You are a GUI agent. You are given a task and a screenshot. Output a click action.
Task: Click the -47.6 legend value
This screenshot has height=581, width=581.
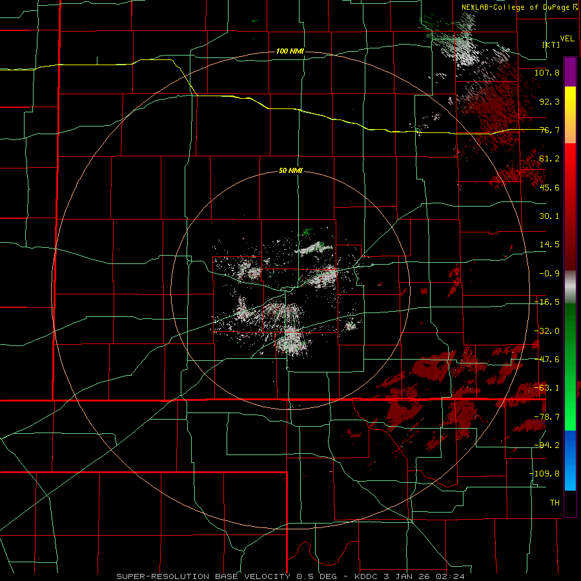click(x=547, y=360)
